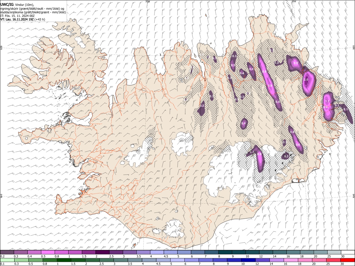Select top legend row swatch above 16 label

[x=293, y=252]
